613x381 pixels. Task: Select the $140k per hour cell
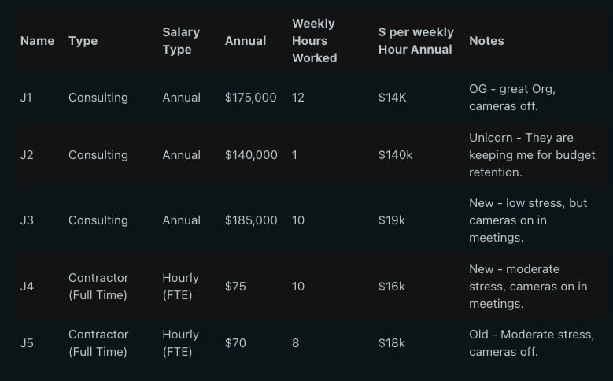point(395,155)
